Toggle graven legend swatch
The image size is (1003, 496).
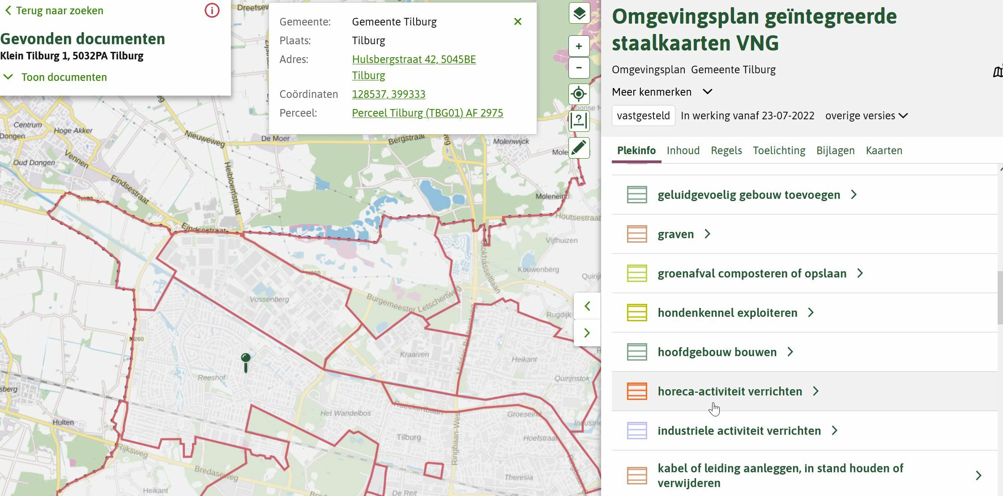637,234
